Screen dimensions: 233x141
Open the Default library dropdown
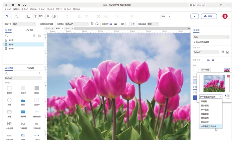click(x=23, y=78)
